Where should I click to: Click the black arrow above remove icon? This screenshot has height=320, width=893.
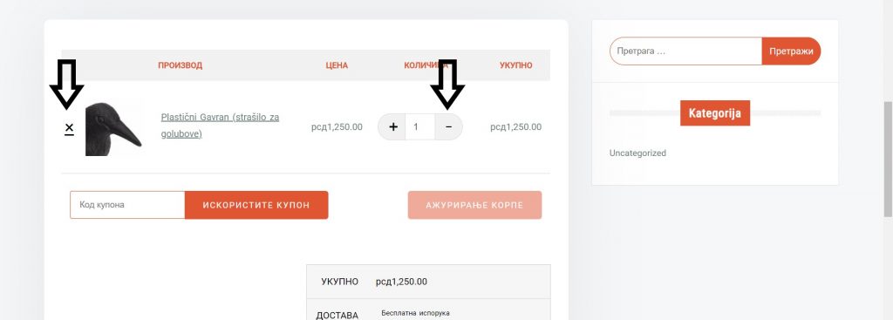point(66,85)
